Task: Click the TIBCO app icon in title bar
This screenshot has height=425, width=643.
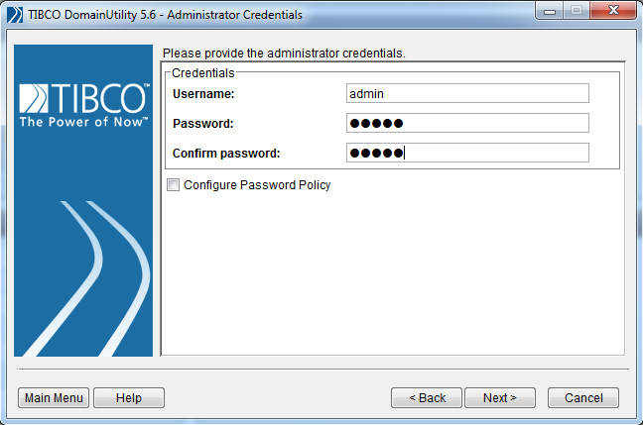Action: tap(15, 15)
